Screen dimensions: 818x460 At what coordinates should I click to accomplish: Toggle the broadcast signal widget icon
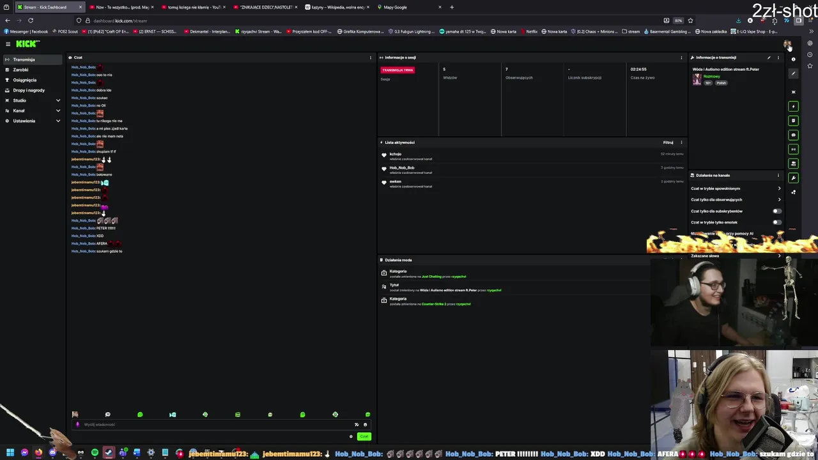[x=793, y=149]
